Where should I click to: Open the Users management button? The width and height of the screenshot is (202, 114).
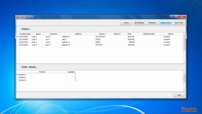pos(126,22)
